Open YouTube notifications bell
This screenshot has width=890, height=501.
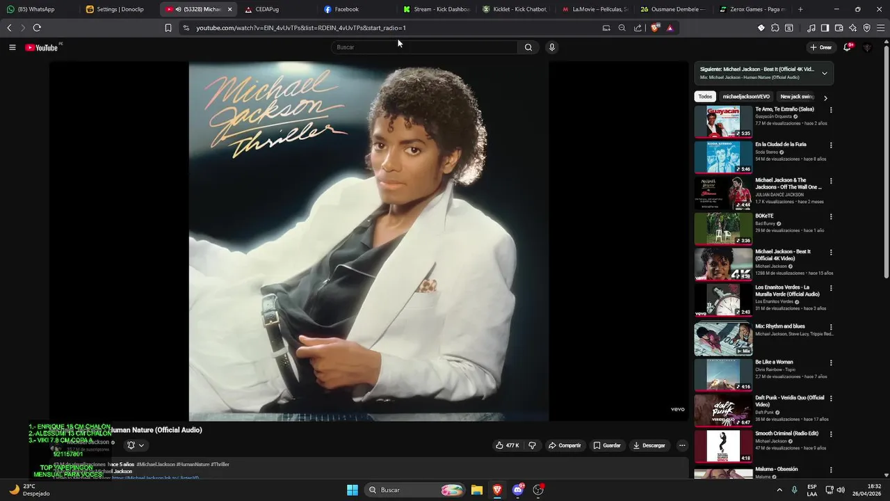(847, 47)
